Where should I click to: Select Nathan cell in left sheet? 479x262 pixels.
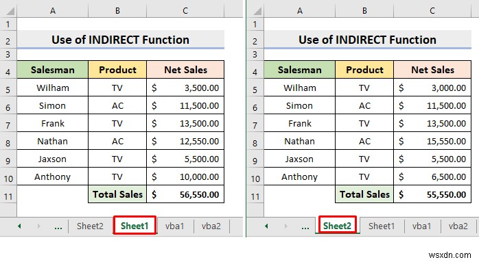(x=53, y=141)
